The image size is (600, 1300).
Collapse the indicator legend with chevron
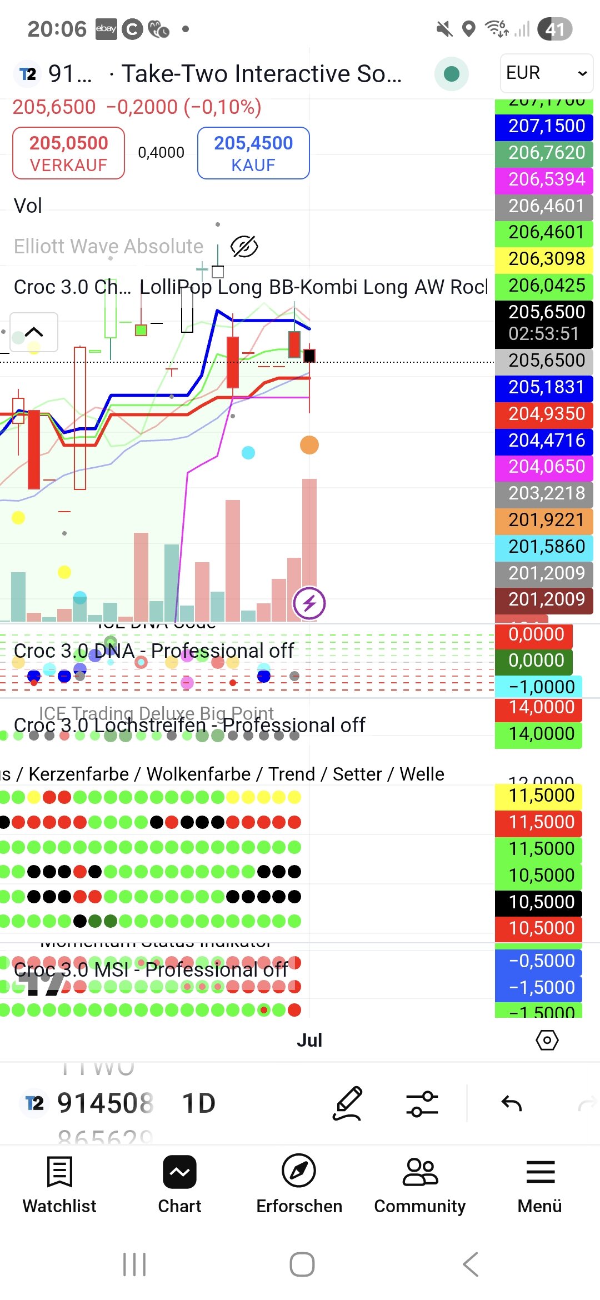[34, 332]
